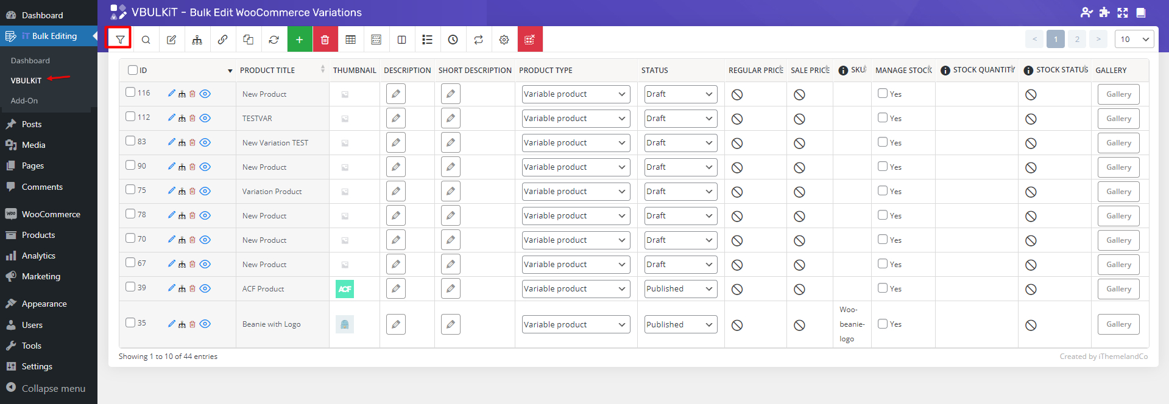The height and width of the screenshot is (404, 1169).
Task: Open status dropdown for ACF Product
Action: (680, 289)
